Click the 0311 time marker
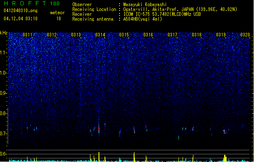Viewport: 254px width, 162px height. 27,35
